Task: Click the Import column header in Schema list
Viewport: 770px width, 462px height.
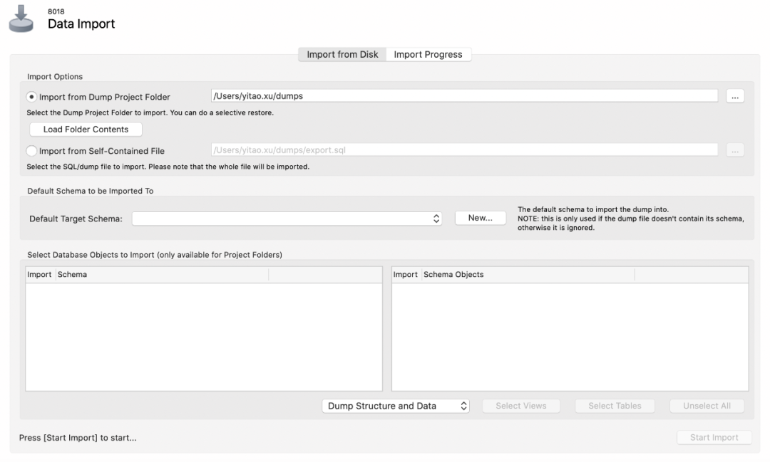Action: tap(39, 274)
